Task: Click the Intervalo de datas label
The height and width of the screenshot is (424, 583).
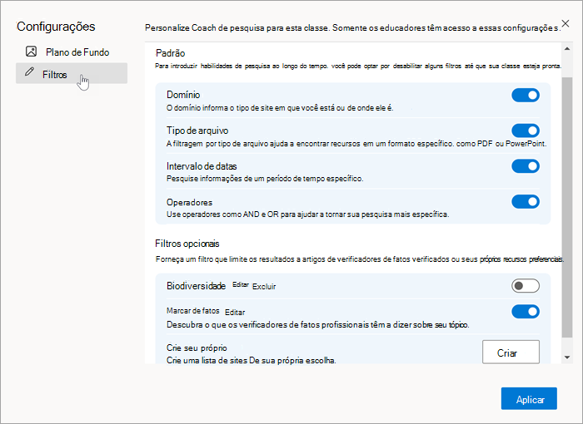Action: (x=202, y=166)
